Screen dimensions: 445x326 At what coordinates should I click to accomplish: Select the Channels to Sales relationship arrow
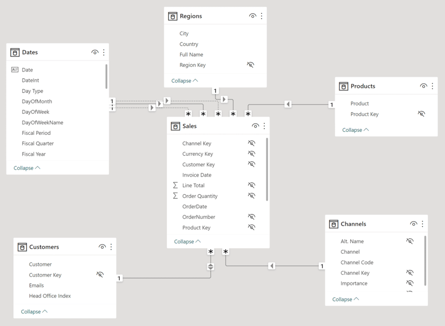pos(272,266)
